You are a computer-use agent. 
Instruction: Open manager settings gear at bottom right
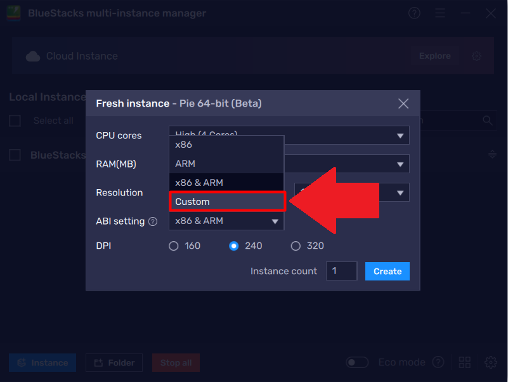[490, 362]
